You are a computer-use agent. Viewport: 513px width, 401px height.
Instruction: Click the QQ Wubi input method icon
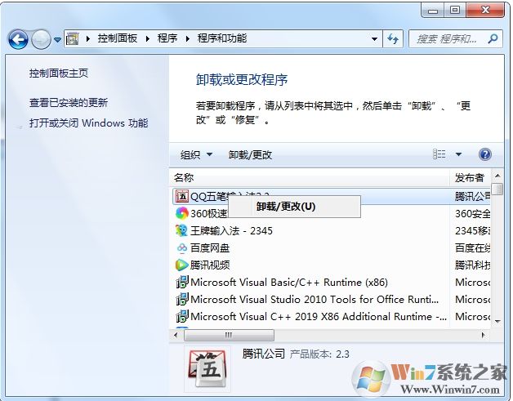(182, 196)
